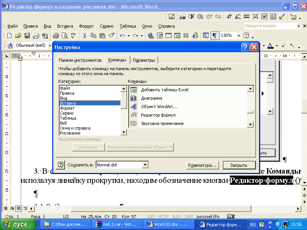Click the More Contrast icon
Viewport: 307px width, 230px height.
point(191,16)
